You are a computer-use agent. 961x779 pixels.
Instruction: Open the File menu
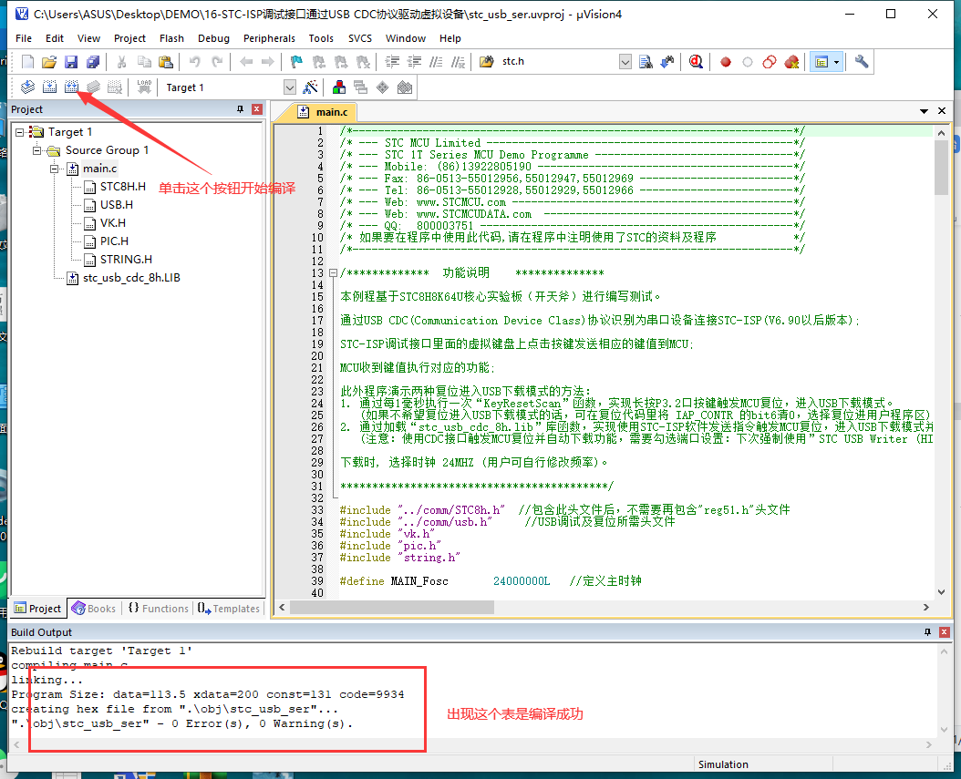point(24,38)
